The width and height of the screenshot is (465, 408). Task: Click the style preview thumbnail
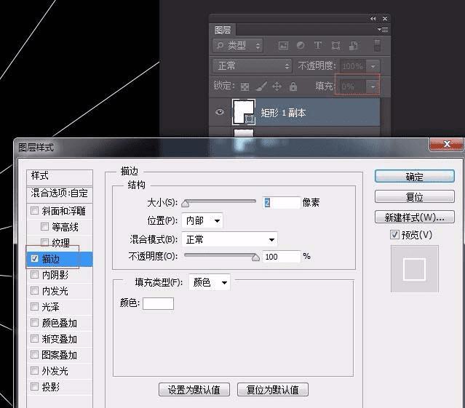click(x=414, y=269)
